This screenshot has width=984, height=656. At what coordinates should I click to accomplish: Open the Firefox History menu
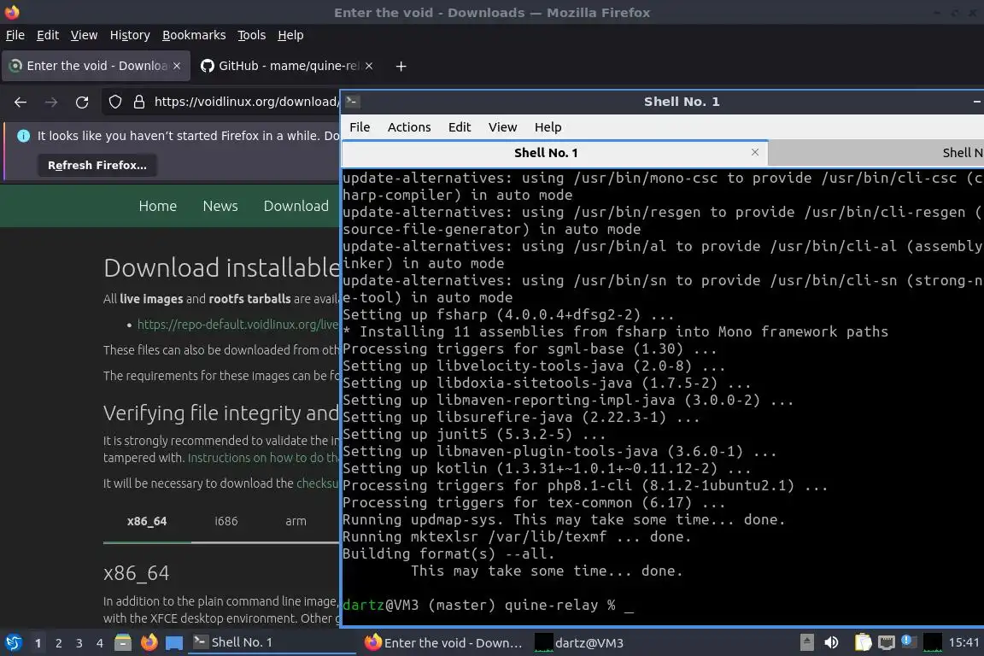point(130,35)
